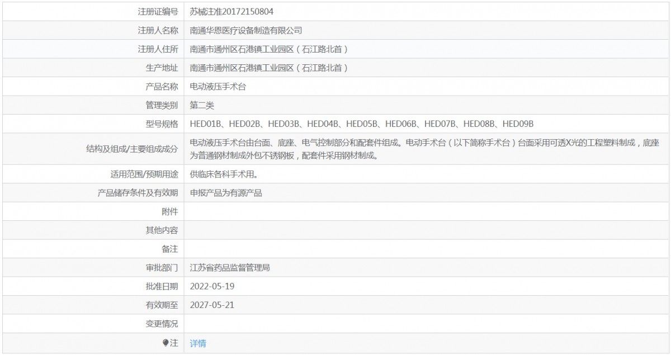Click the 有效期至 label
The image size is (671, 355).
click(x=162, y=305)
